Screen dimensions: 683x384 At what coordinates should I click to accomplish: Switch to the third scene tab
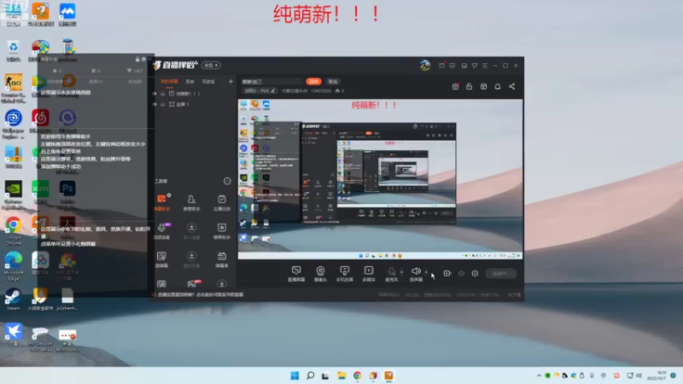(208, 81)
